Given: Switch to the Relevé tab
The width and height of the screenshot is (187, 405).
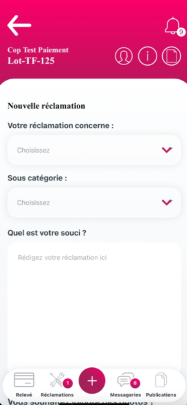Looking at the screenshot, I should (24, 394).
